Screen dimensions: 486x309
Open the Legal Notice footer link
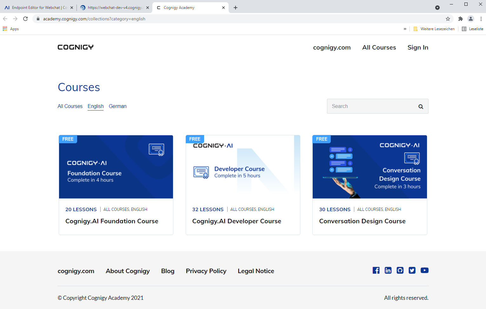pos(256,271)
